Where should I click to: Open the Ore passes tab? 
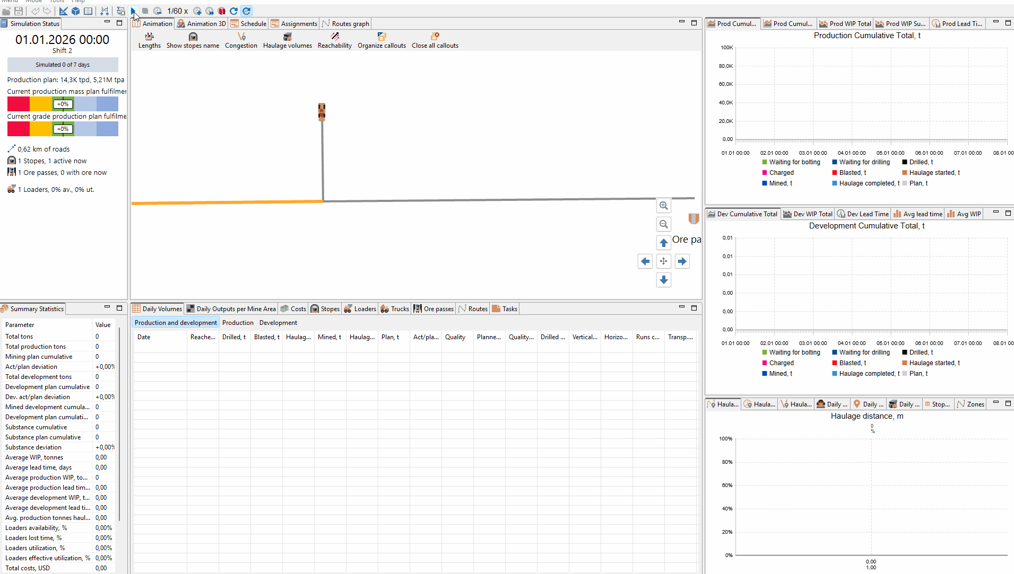pyautogui.click(x=434, y=308)
